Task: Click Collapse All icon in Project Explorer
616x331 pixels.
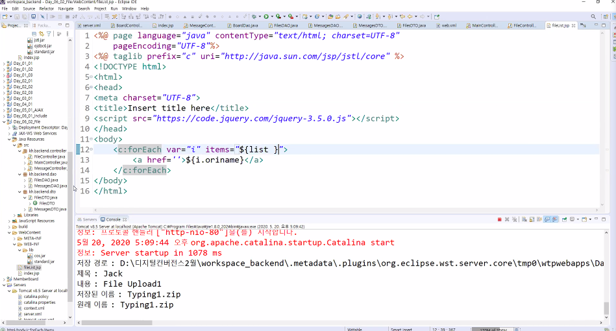Action: 34,34
